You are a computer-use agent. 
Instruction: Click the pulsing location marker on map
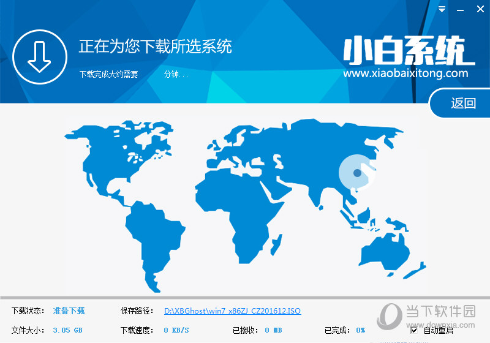click(357, 173)
